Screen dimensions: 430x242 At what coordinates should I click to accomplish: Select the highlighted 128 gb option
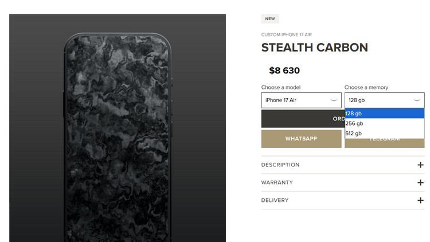point(385,114)
